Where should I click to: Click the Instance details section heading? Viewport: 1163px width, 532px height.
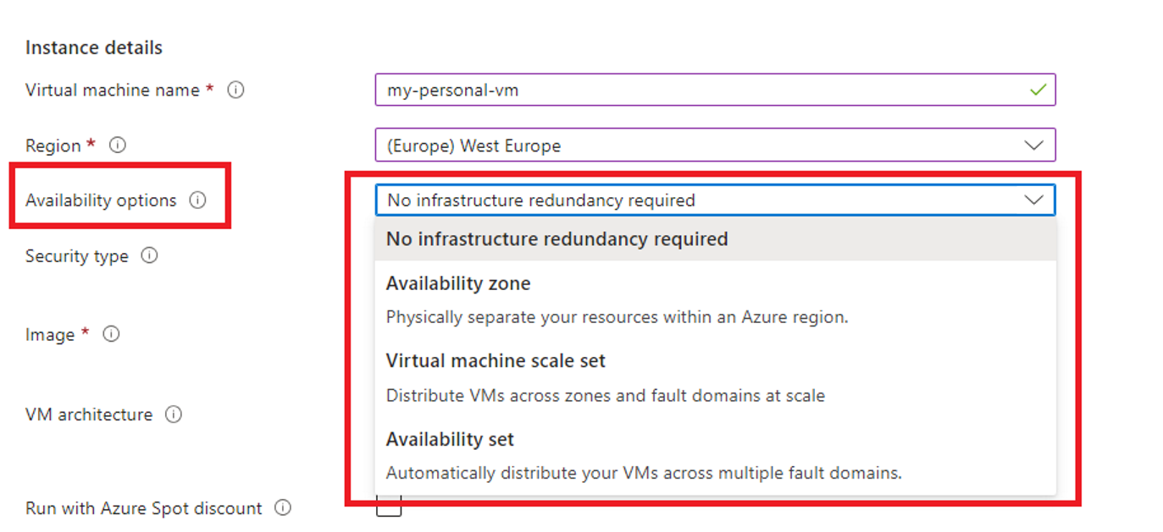pyautogui.click(x=93, y=47)
